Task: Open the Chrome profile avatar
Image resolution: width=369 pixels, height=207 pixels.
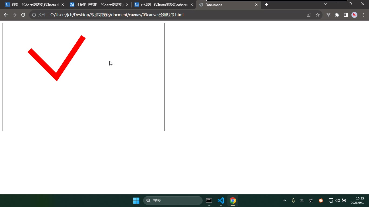Action: (x=354, y=15)
